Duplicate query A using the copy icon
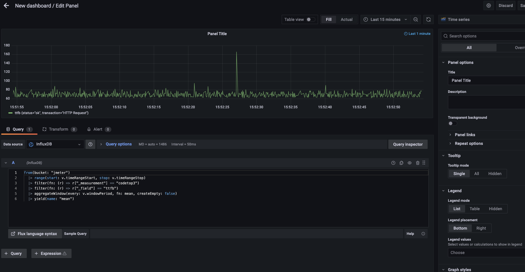The height and width of the screenshot is (272, 525). [x=401, y=163]
